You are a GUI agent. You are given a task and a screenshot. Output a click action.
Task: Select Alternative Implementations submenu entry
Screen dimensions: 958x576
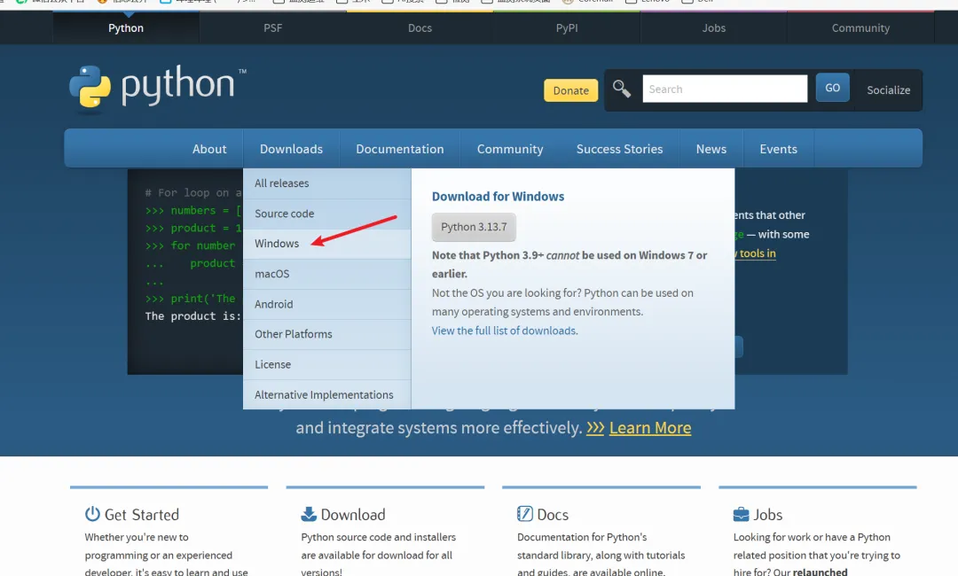326,394
